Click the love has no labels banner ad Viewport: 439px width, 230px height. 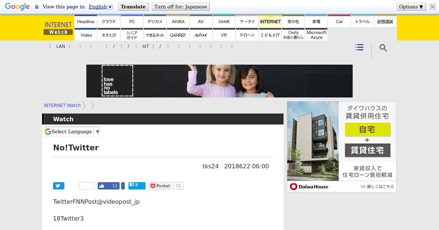click(x=219, y=81)
